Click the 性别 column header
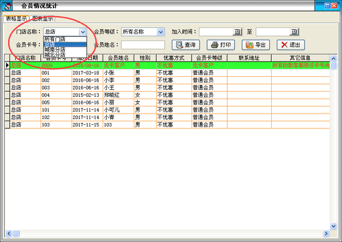The width and height of the screenshot is (342, 242). [x=145, y=58]
